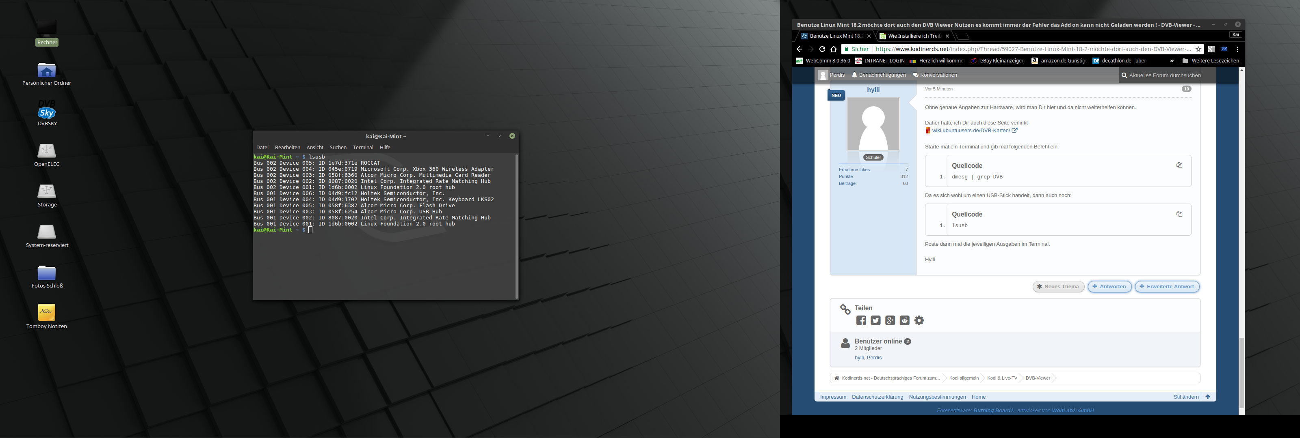
Task: Switch to Wie Installiere ich Treiber tab
Action: pos(914,36)
